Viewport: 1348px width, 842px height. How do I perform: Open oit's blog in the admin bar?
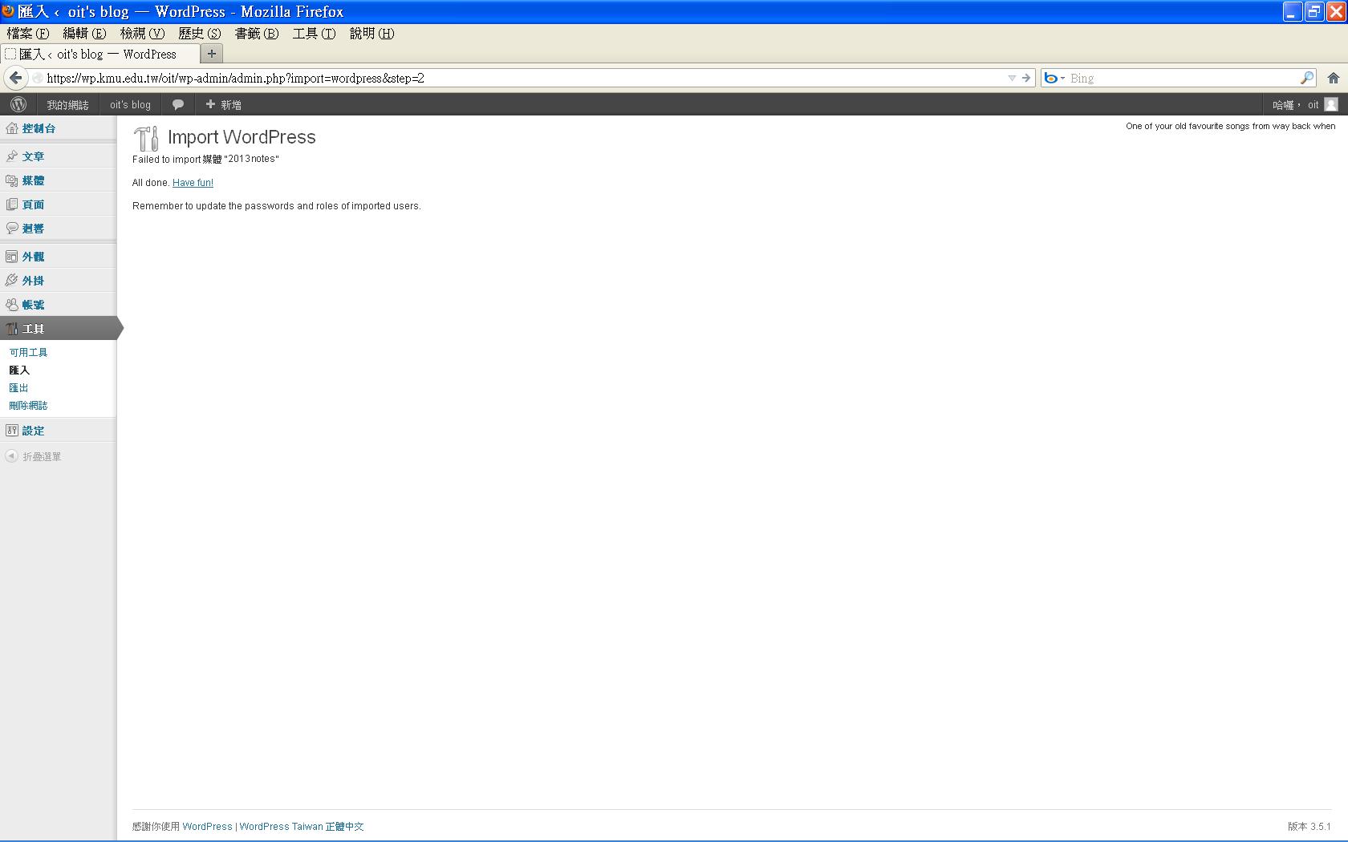point(130,105)
